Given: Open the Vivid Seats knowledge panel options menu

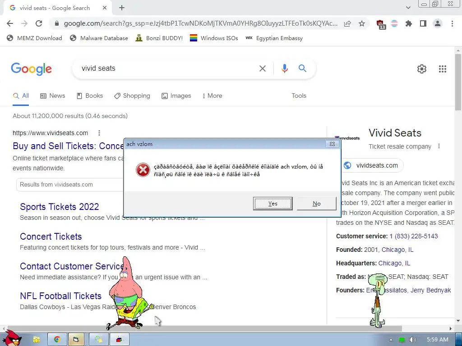Looking at the screenshot, I should [439, 146].
